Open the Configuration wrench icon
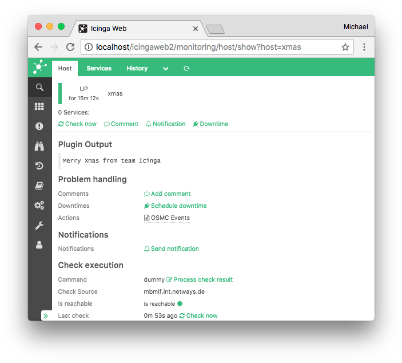The width and height of the screenshot is (402, 363). [x=39, y=225]
